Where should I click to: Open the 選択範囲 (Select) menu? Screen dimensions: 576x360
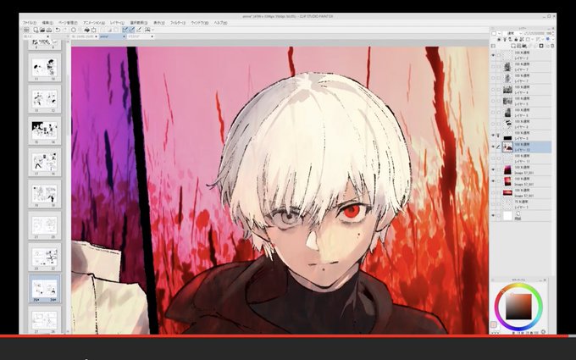(139, 23)
